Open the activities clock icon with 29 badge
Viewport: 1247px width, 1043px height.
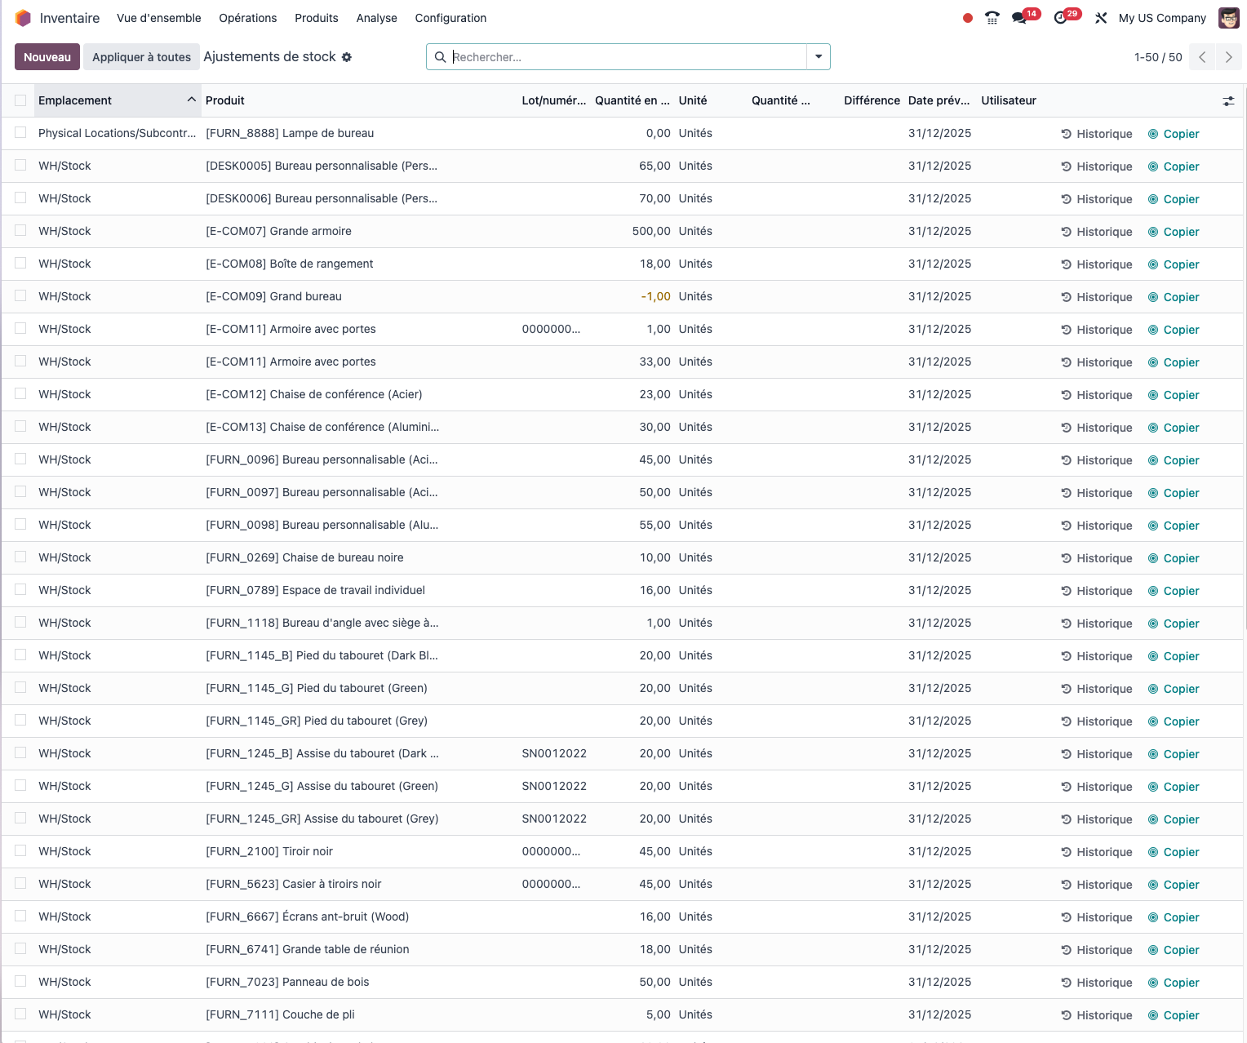click(1061, 18)
